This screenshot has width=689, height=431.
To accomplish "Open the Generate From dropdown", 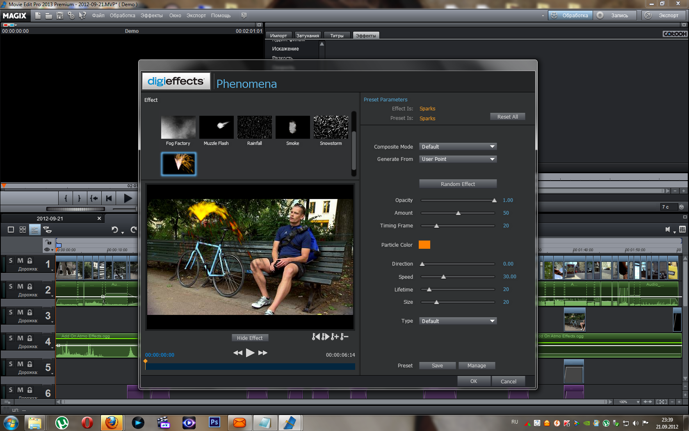I will (x=458, y=159).
